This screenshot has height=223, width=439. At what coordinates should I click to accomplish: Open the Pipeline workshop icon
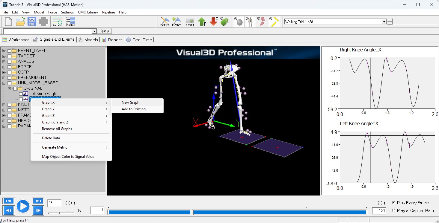(x=71, y=22)
